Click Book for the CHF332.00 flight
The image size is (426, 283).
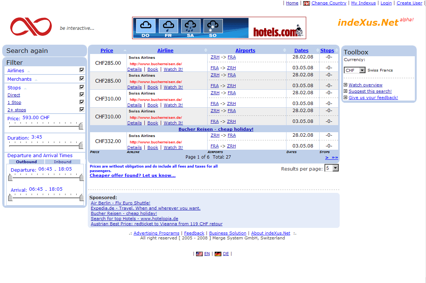[153, 147]
